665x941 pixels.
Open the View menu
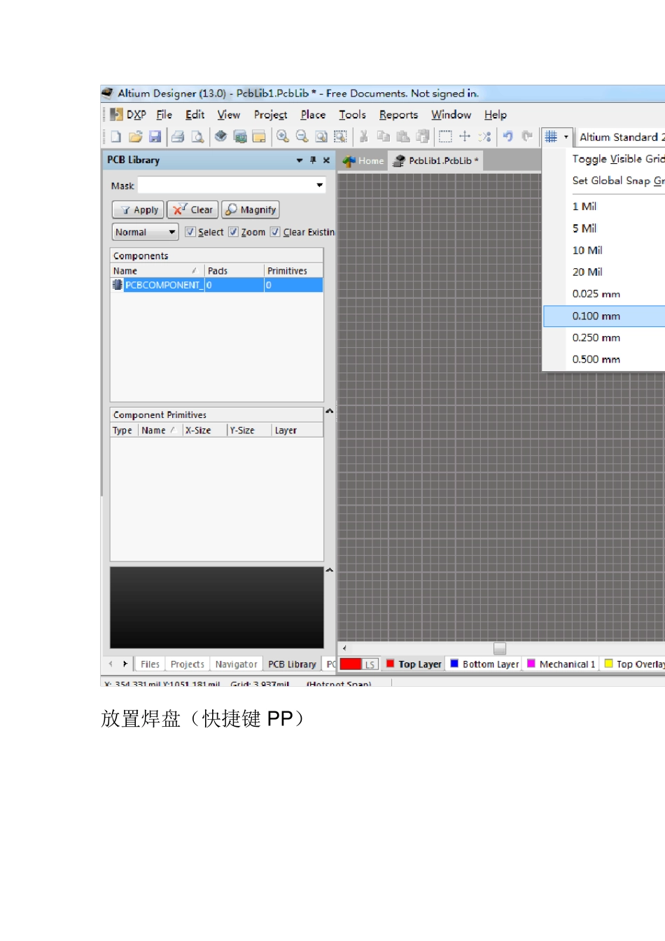click(228, 115)
